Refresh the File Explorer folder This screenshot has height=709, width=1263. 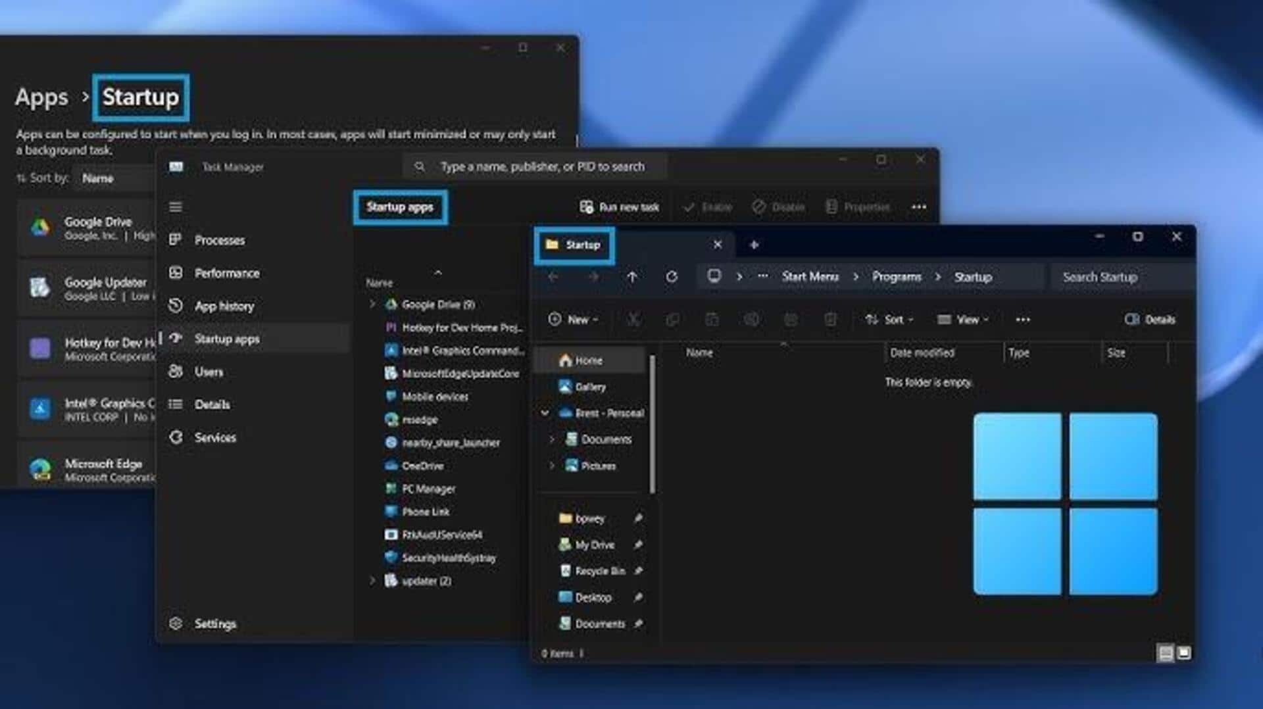[672, 277]
